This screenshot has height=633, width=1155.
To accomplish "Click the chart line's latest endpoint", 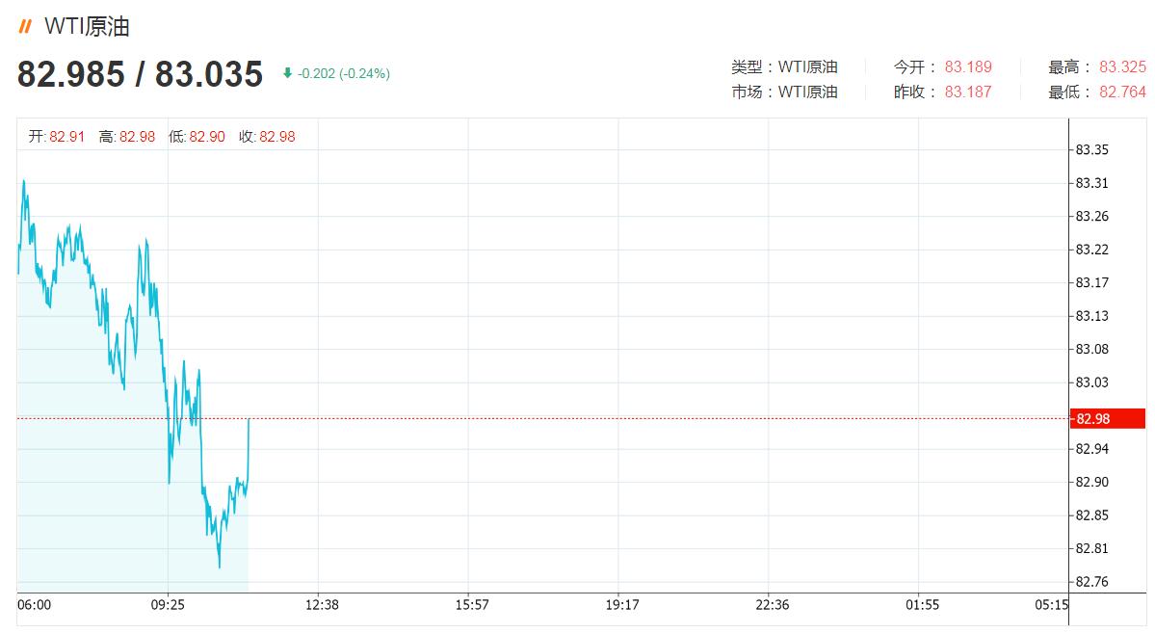I will 249,418.
